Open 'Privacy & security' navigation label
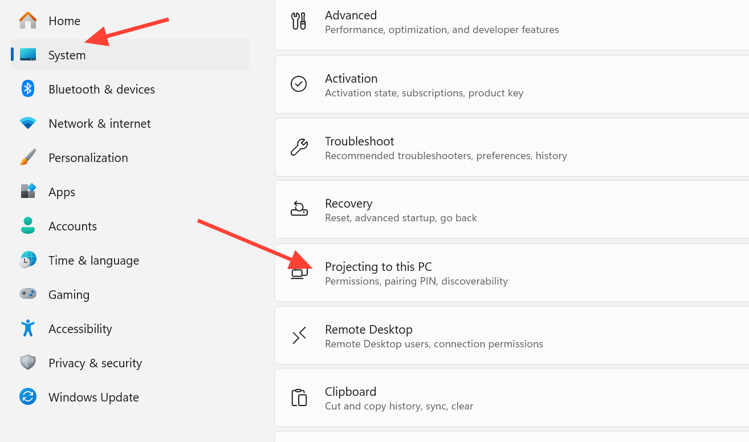This screenshot has width=749, height=442. click(95, 363)
